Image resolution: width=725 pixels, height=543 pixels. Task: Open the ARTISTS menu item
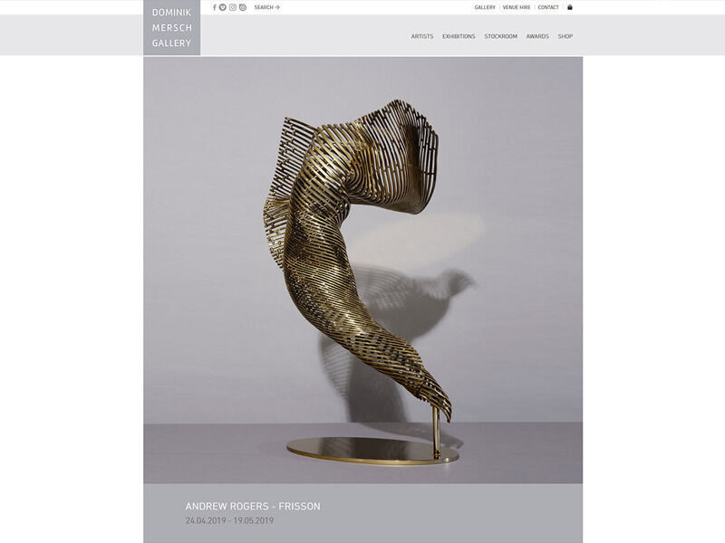coord(421,37)
